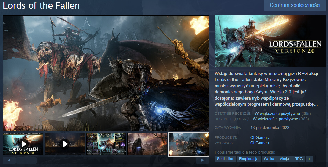Viewport: 328px width, 167px height.
Task: Click left arrow of thumbnail strip
Action: (9, 160)
